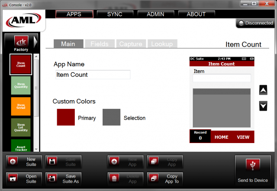Select the Item Quantity app tile
Image resolution: width=277 pixels, height=191 pixels.
tap(21, 86)
